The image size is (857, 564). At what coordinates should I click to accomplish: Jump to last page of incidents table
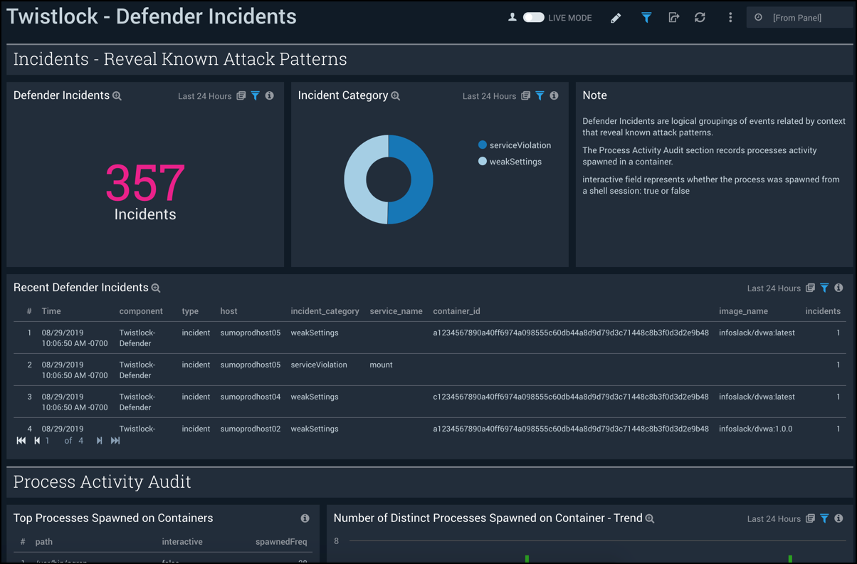click(115, 440)
